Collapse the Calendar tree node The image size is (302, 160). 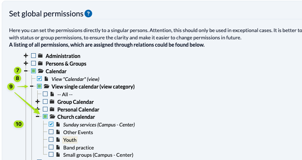click(26, 71)
